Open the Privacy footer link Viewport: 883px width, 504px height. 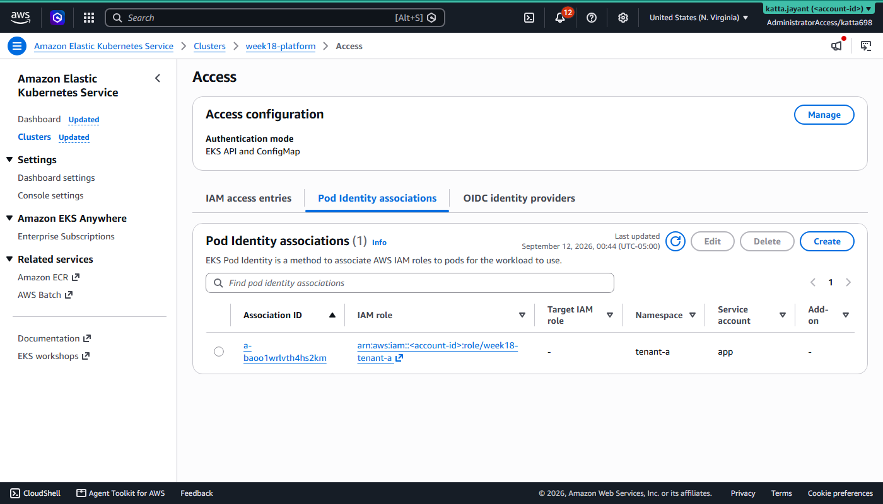743,493
